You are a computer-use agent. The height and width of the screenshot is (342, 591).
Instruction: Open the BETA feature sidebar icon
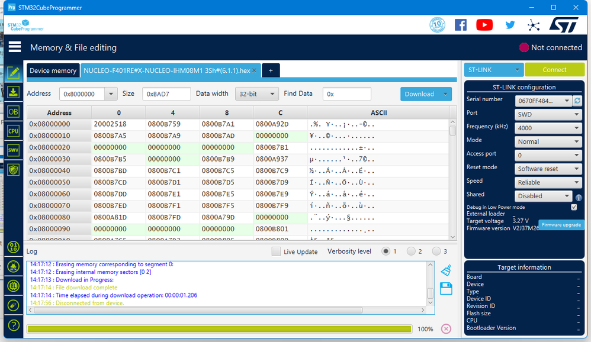[x=14, y=267]
